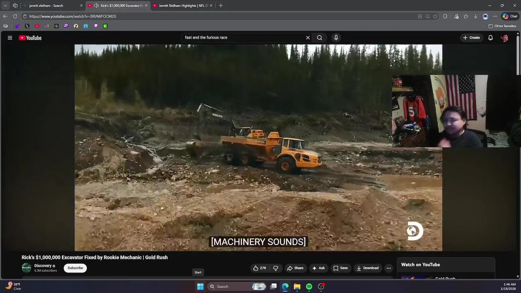
Task: Open the media control music icon
Action: coord(456,16)
